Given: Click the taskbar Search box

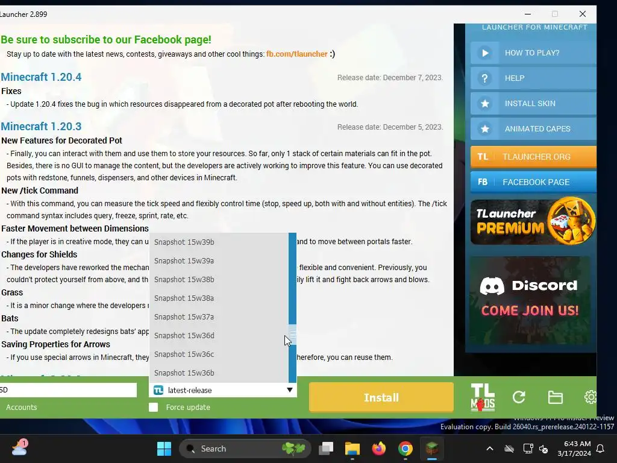Looking at the screenshot, I should point(245,449).
